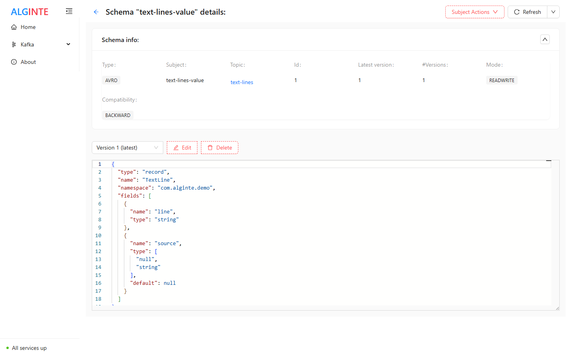Click the About info icon
572x357 pixels.
[14, 62]
